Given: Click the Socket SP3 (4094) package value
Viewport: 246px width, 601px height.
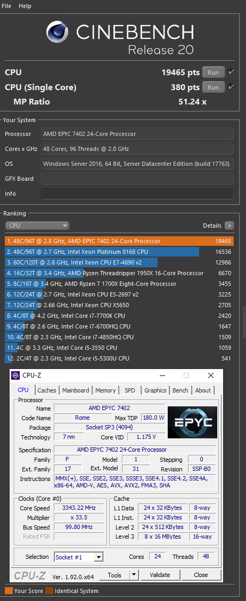Looking at the screenshot, I should click(109, 427).
